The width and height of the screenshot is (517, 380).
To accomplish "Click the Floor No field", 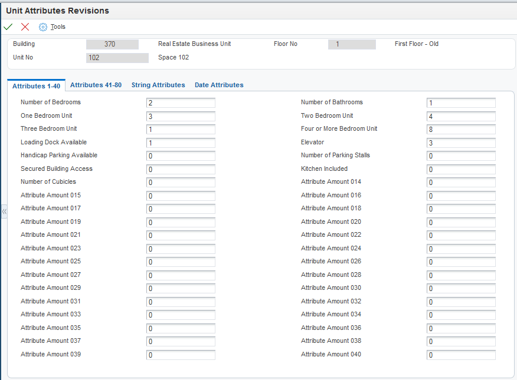I will (x=352, y=44).
